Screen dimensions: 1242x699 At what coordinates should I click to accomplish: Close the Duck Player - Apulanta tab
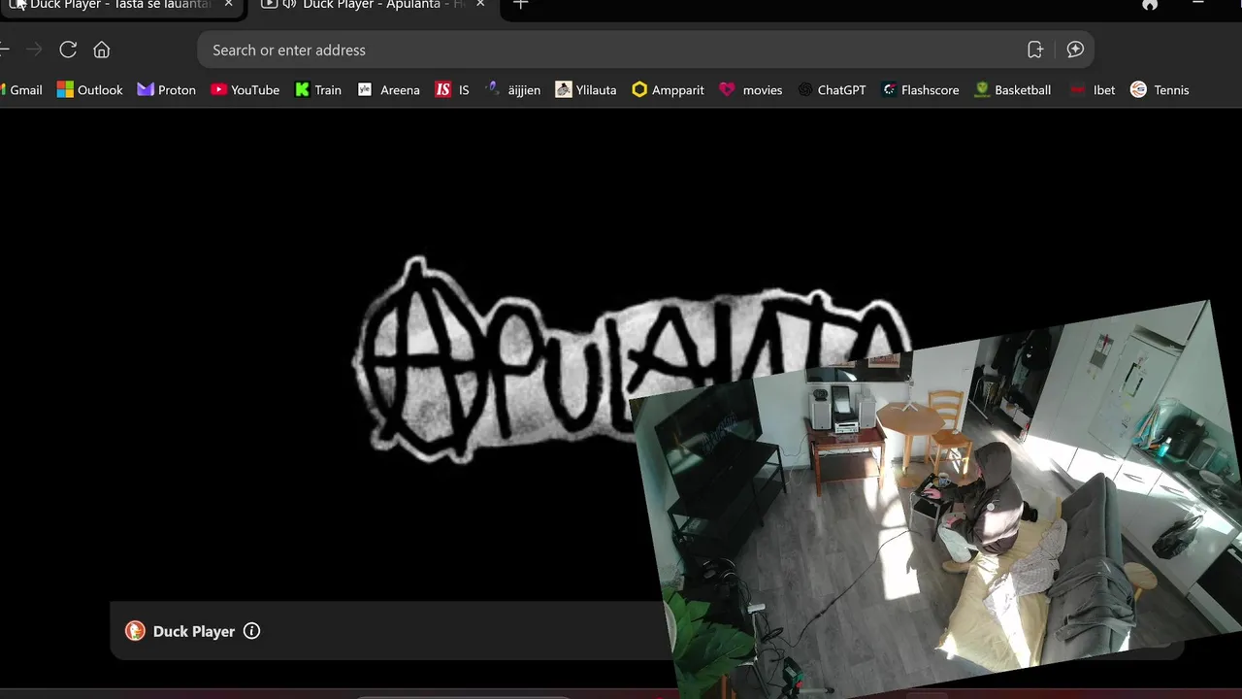tap(480, 4)
